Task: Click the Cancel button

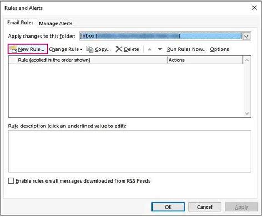Action: pos(205,207)
